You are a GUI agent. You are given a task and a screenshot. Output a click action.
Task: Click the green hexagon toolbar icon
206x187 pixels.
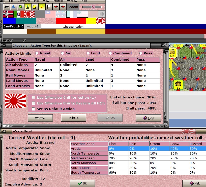[x=20, y=7]
